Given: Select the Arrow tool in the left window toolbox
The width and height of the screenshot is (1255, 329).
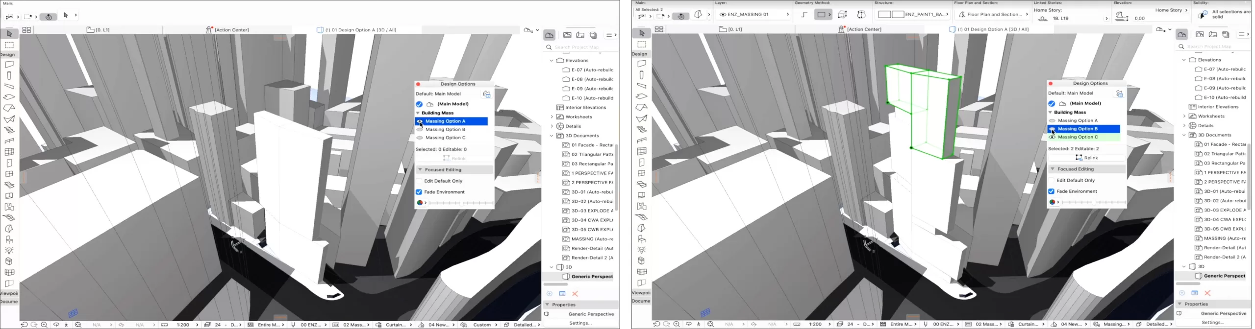Looking at the screenshot, I should click(x=9, y=34).
